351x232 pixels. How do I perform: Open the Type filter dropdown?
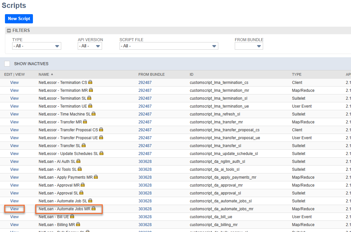click(37, 46)
